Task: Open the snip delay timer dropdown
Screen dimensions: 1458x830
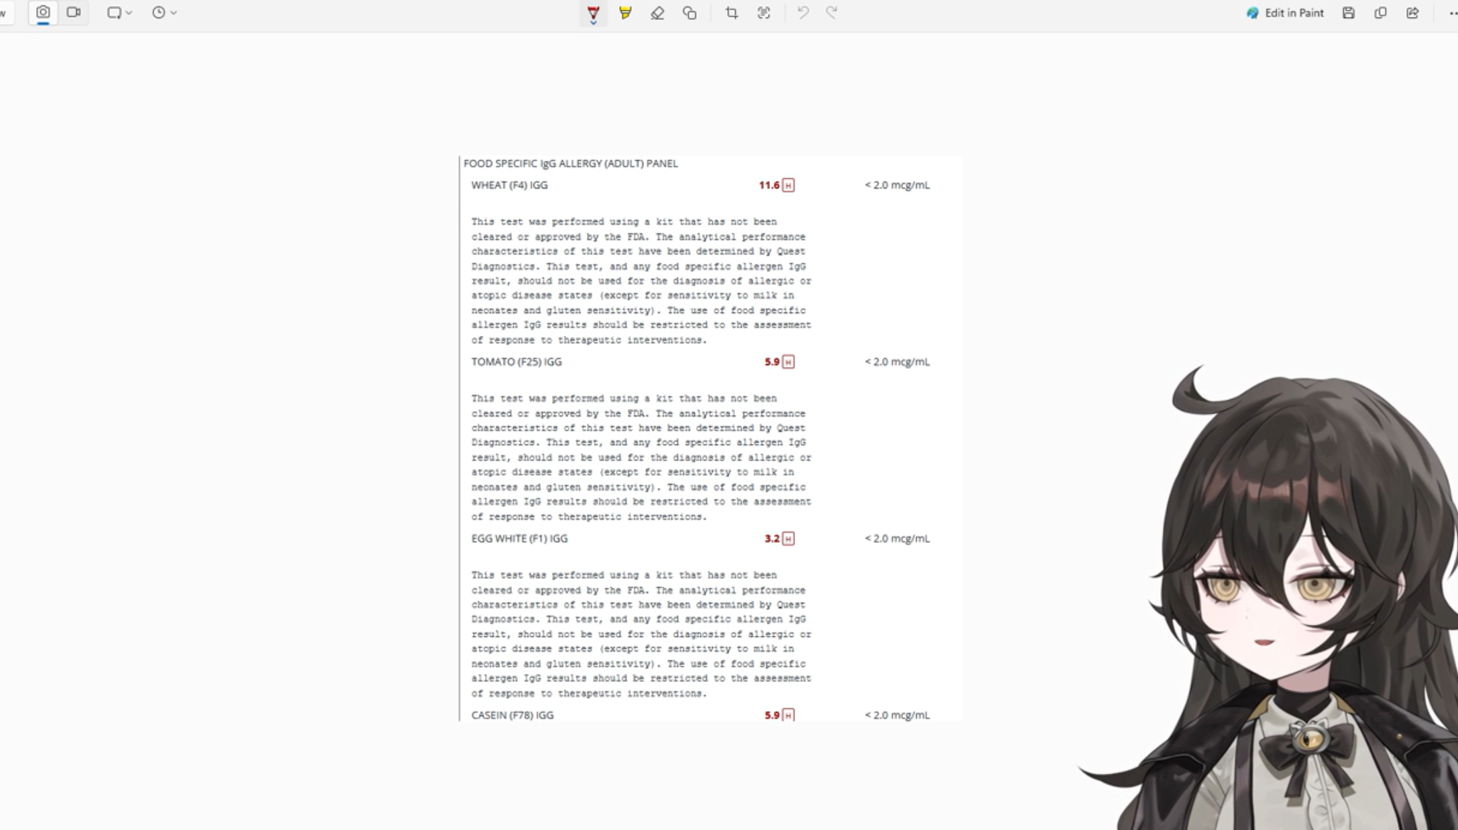Action: click(x=164, y=13)
